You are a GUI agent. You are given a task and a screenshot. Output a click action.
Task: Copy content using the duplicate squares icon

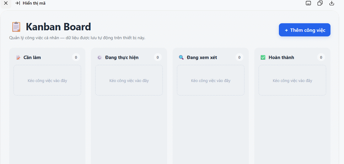(x=320, y=3)
